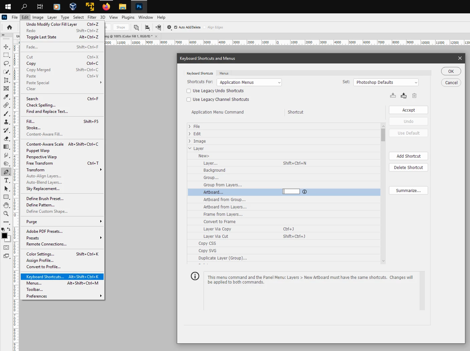Viewport: 470px width, 351px height.
Task: Click the Summarize button
Action: 408,191
